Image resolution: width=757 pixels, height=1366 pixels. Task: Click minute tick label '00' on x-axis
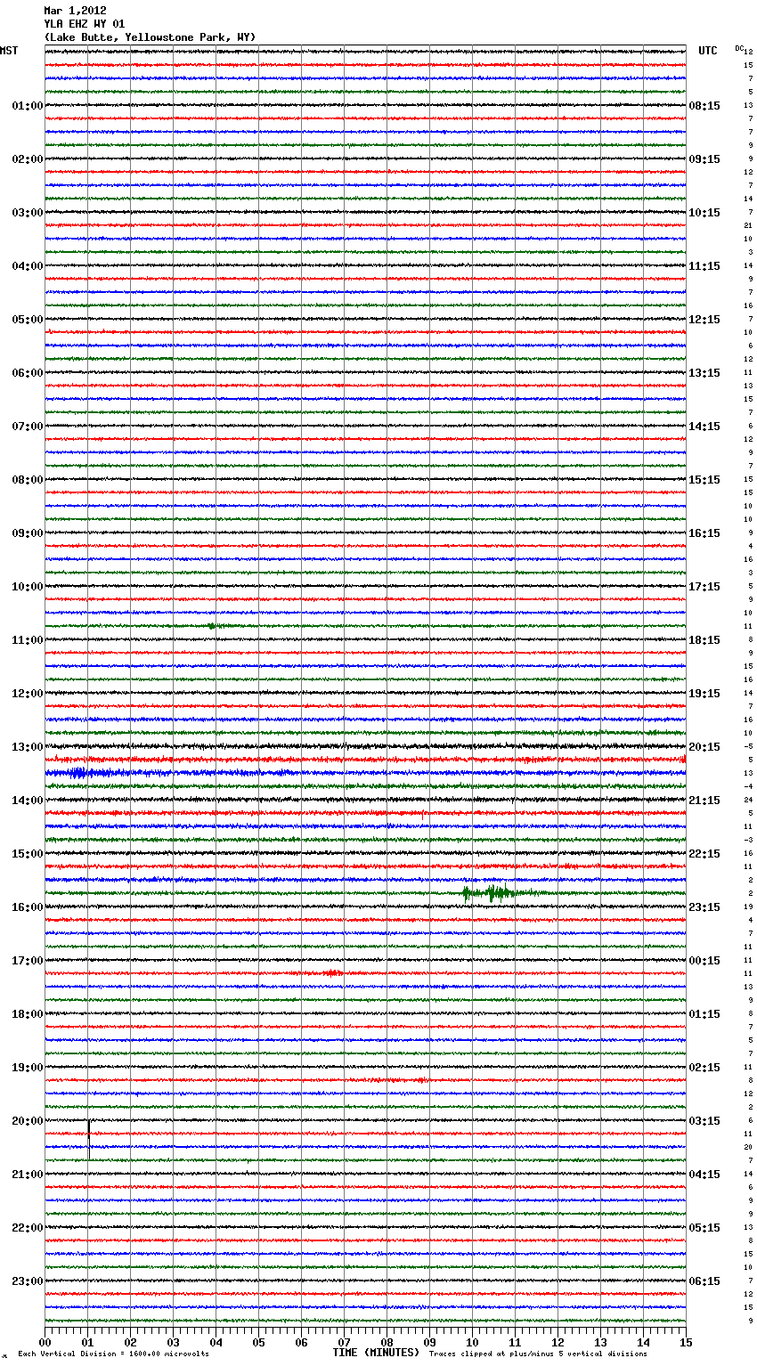click(x=45, y=1342)
